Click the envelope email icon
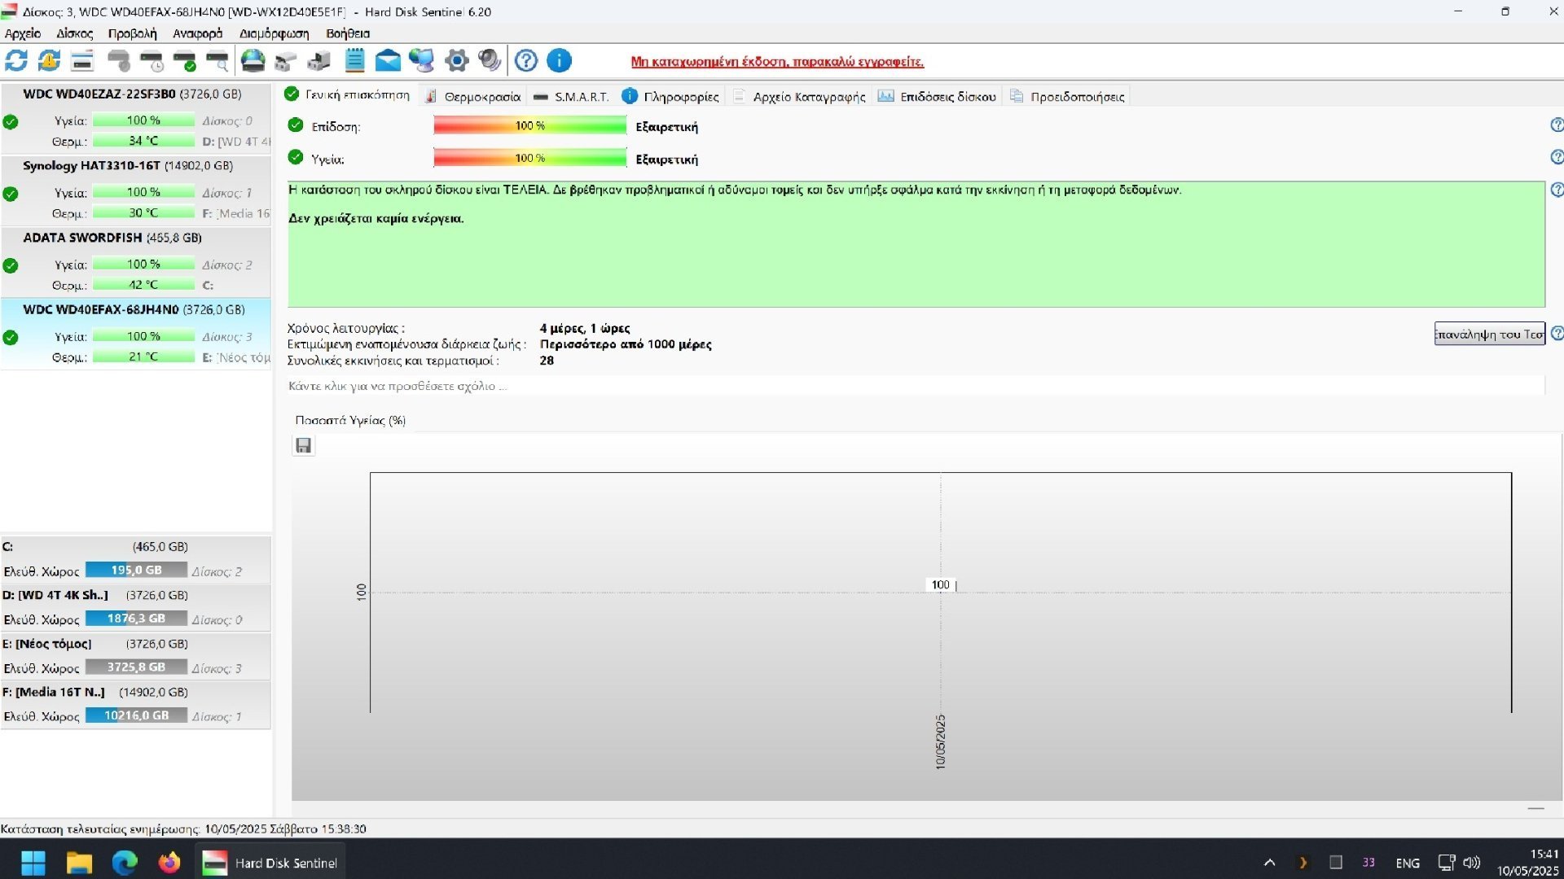Image resolution: width=1564 pixels, height=879 pixels. pos(388,60)
